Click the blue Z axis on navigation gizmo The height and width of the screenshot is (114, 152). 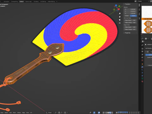(116, 5)
